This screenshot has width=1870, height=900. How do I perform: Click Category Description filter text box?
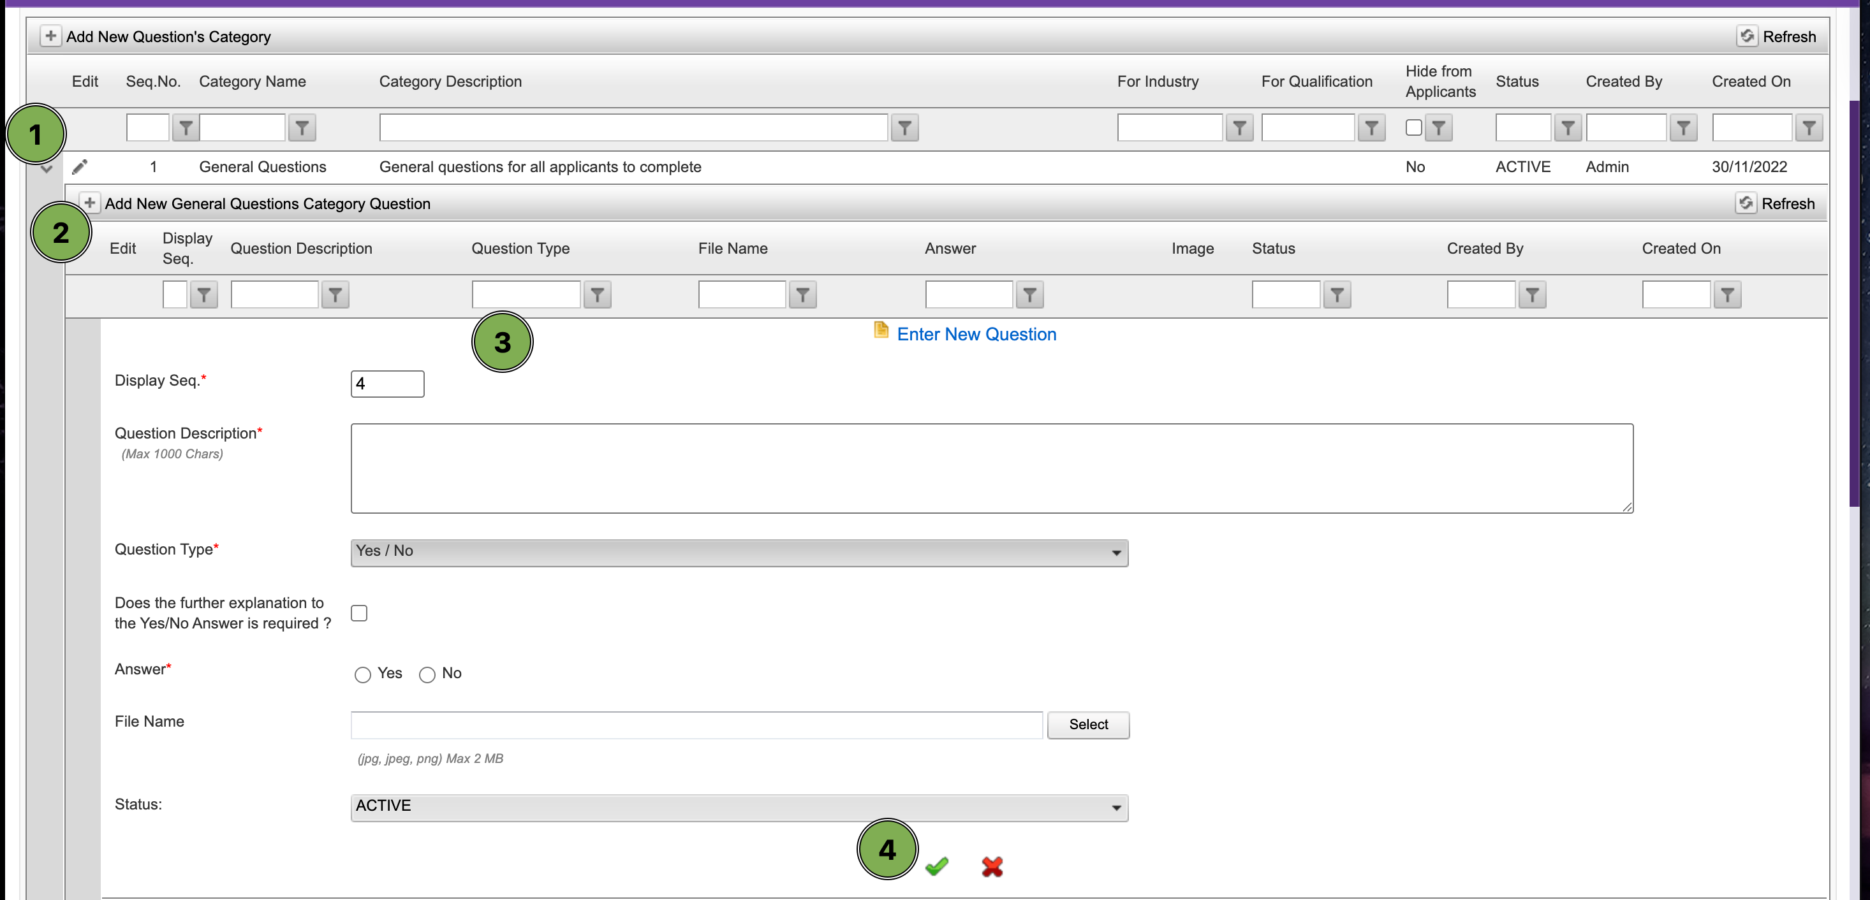pos(634,127)
